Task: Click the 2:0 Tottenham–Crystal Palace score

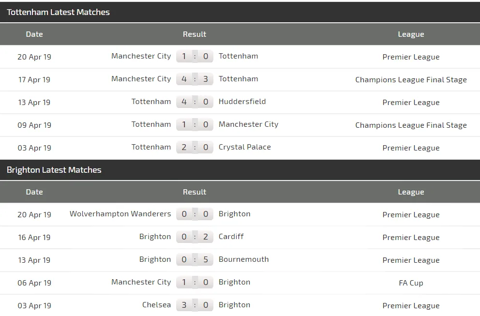Action: click(x=195, y=148)
